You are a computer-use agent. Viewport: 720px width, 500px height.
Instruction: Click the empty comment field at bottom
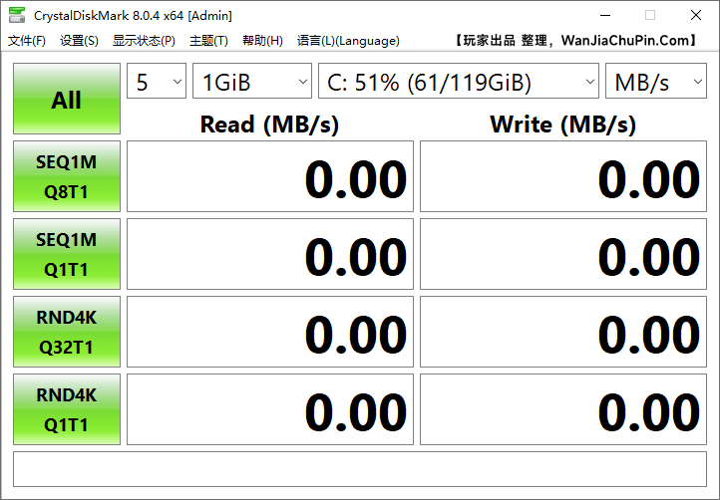[x=360, y=469]
